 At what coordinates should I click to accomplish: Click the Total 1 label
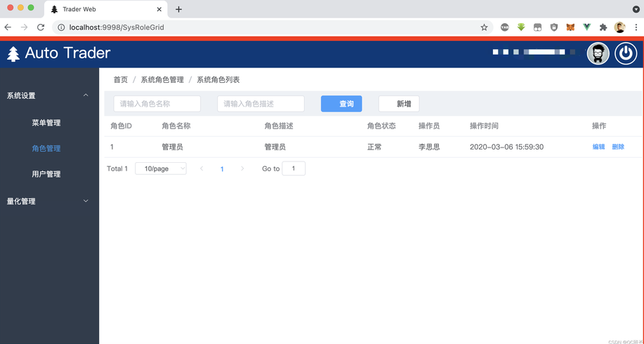point(117,168)
